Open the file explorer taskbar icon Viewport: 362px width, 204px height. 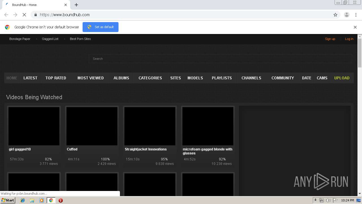coord(32,200)
